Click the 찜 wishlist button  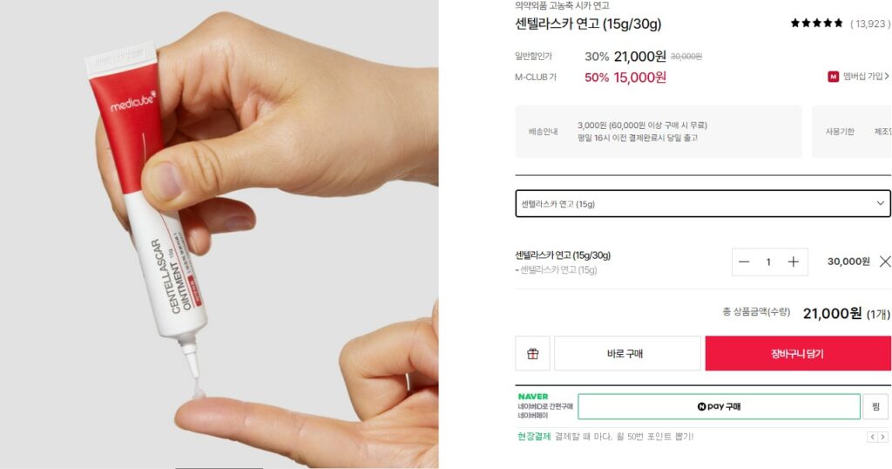tap(875, 406)
